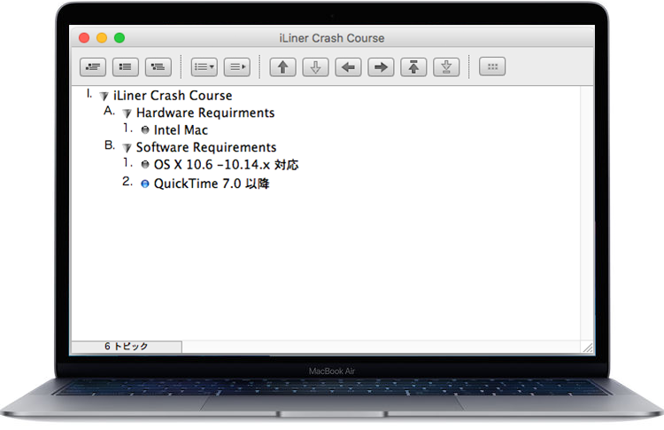Collapse the Software Requirements disclosure triangle
This screenshot has width=664, height=430.
coord(127,147)
